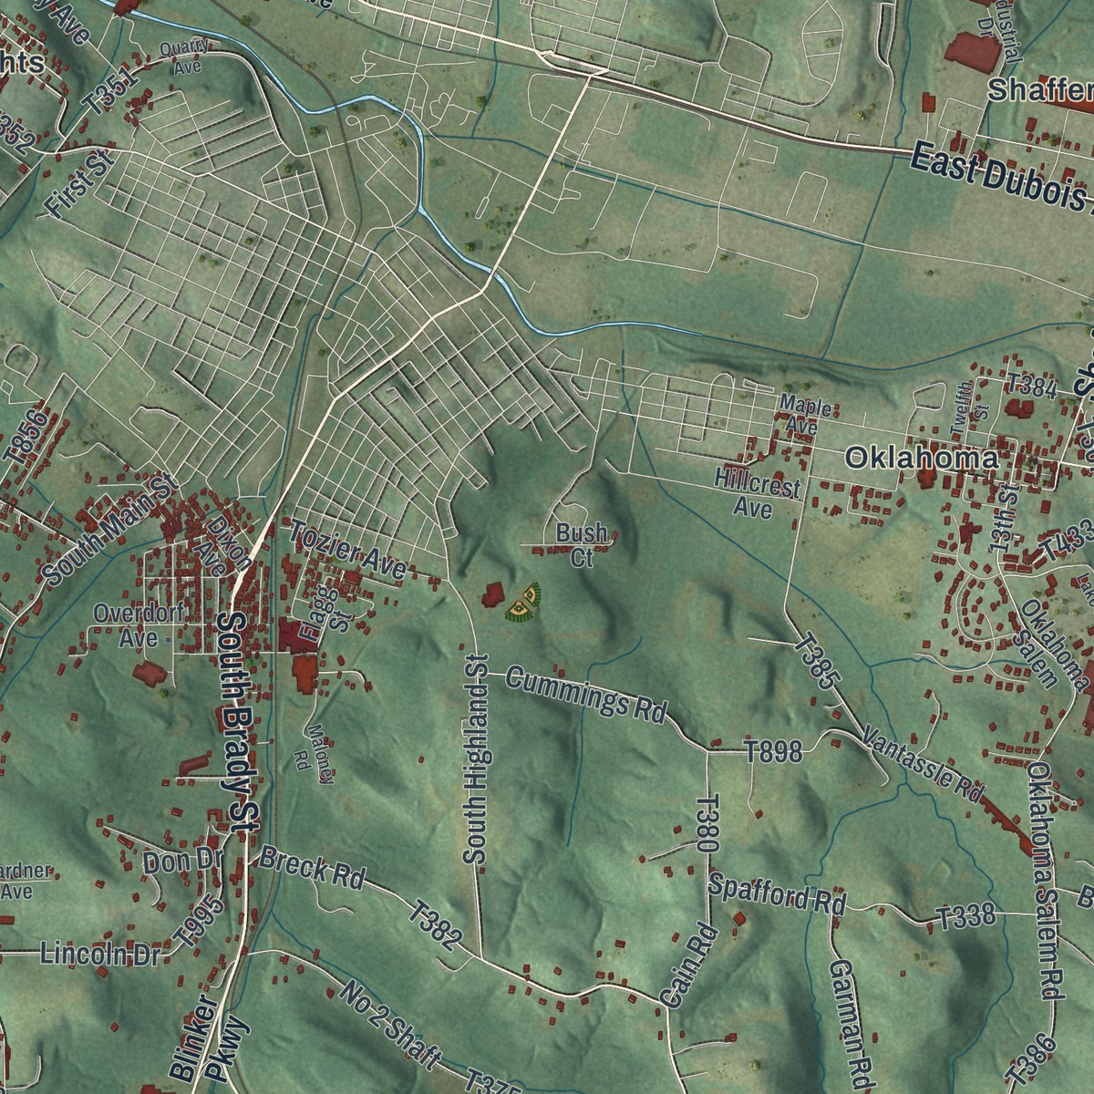Select the T380 road label

708,823
